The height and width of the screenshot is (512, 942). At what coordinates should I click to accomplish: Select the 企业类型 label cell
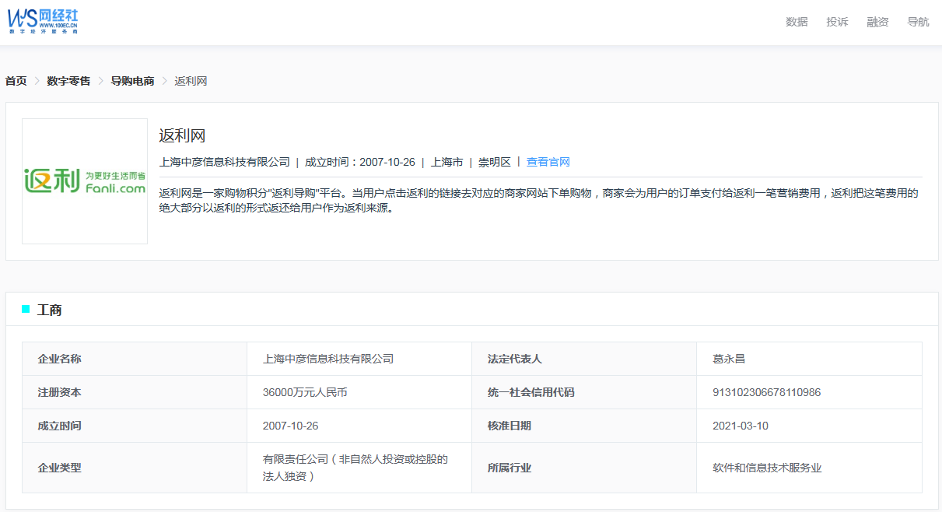point(135,468)
